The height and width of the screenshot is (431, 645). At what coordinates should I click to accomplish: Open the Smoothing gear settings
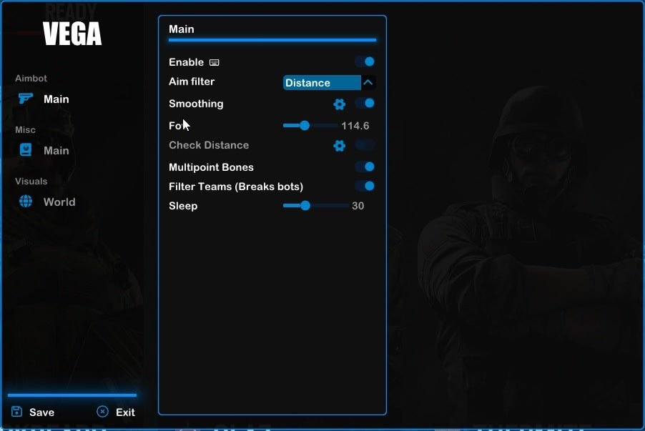(339, 104)
